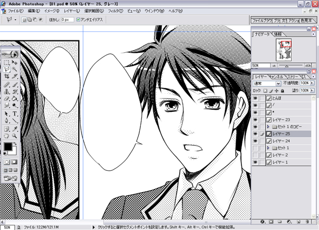Create a new layer from Layers panel footer

click(298, 221)
